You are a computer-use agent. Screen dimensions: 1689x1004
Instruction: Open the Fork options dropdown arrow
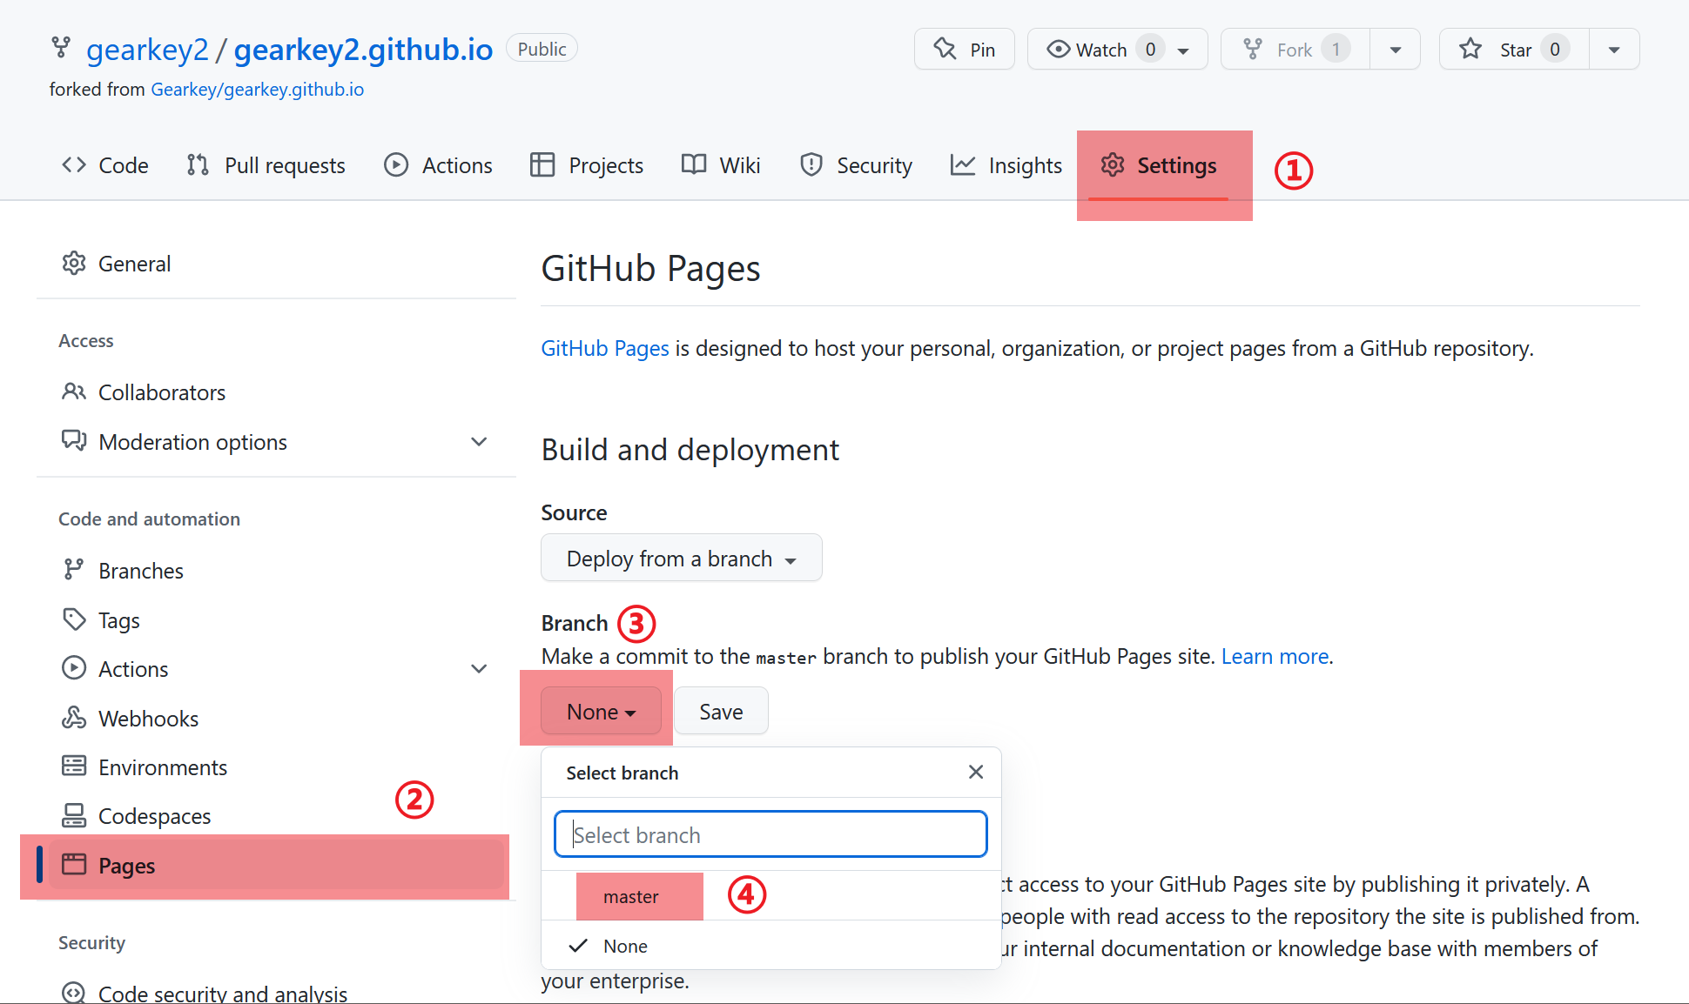[x=1396, y=50]
